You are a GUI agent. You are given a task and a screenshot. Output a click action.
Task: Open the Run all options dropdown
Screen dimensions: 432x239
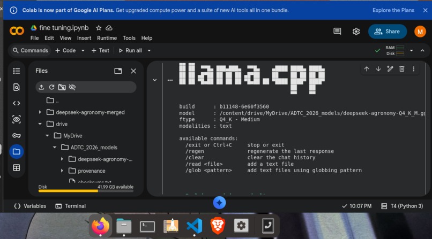[149, 51]
